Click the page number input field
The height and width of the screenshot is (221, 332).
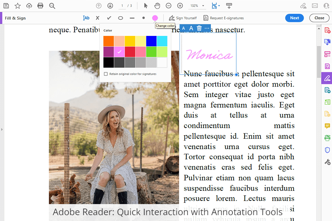click(x=122, y=6)
